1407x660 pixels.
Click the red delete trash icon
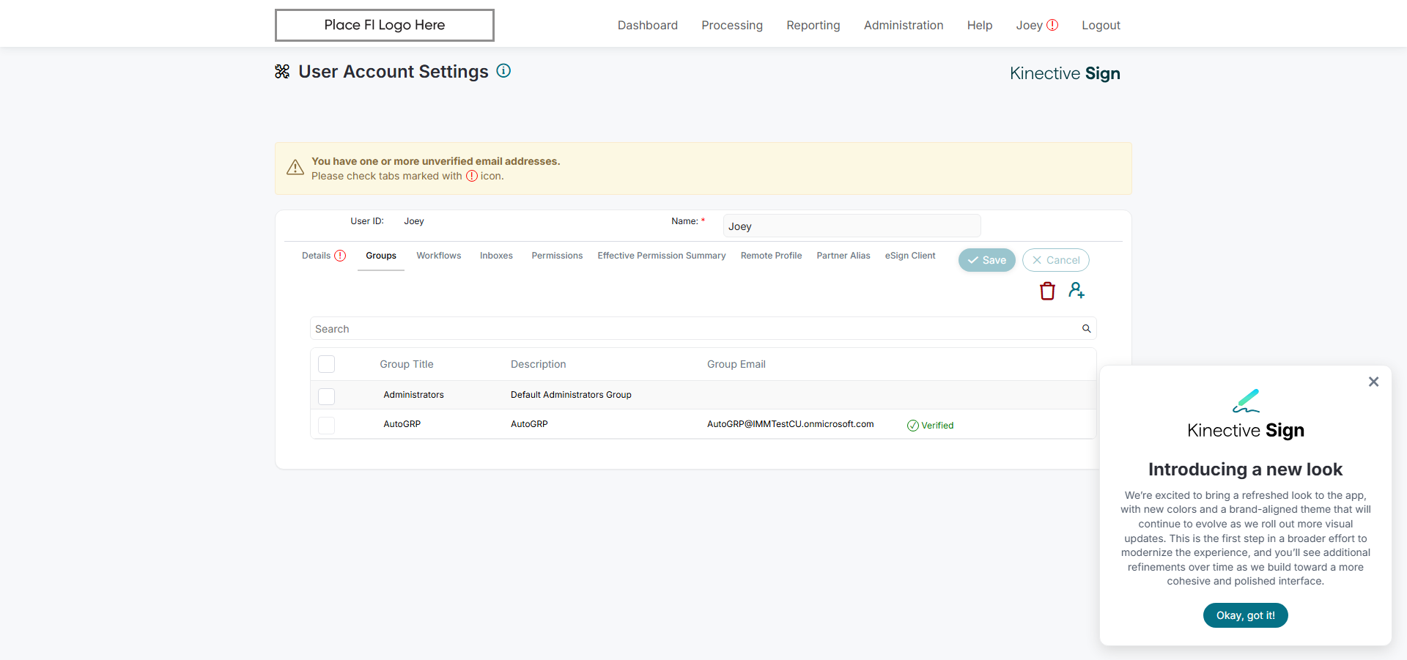[x=1047, y=291]
